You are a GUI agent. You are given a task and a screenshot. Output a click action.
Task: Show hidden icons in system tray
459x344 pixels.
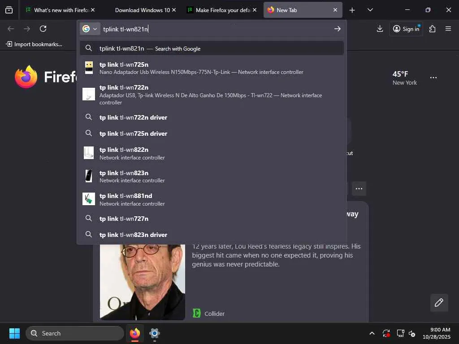[372, 333]
